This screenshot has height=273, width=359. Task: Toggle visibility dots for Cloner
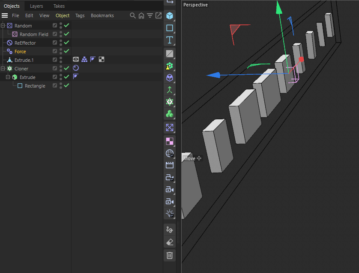pyautogui.click(x=61, y=68)
